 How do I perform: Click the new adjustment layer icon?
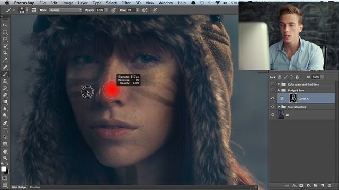tap(308, 185)
